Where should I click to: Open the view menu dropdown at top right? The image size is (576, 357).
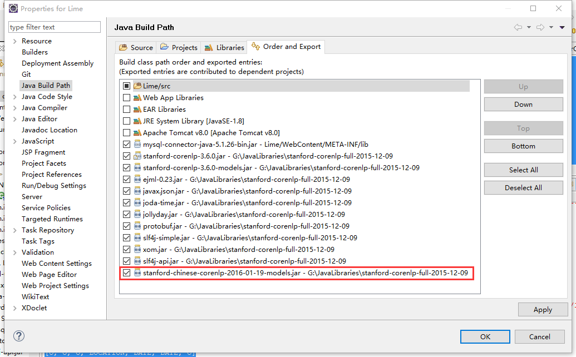pos(562,26)
